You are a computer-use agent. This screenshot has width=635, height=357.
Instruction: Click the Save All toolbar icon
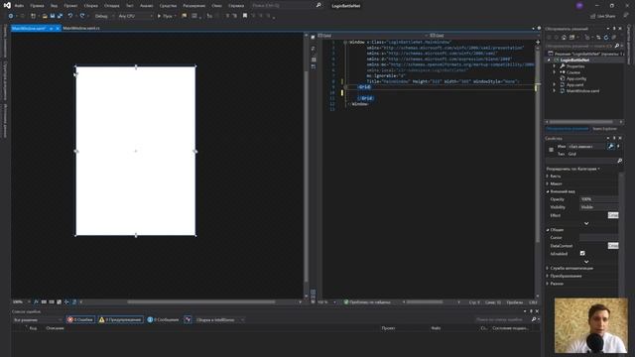coord(60,16)
